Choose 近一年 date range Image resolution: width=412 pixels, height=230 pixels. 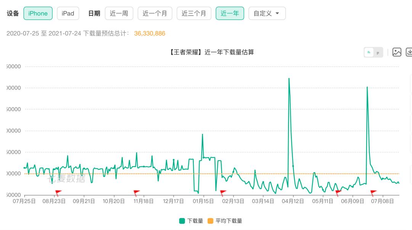pos(230,13)
